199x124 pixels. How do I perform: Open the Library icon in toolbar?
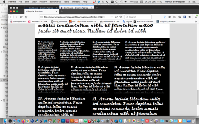170,17
